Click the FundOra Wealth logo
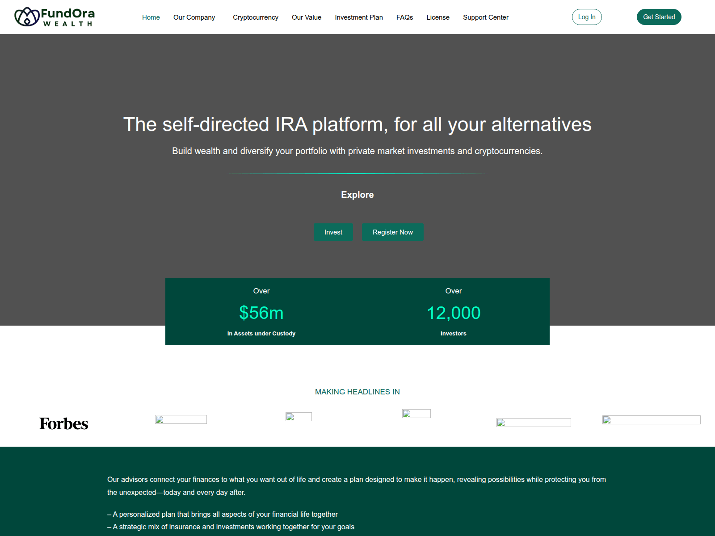 (x=55, y=17)
